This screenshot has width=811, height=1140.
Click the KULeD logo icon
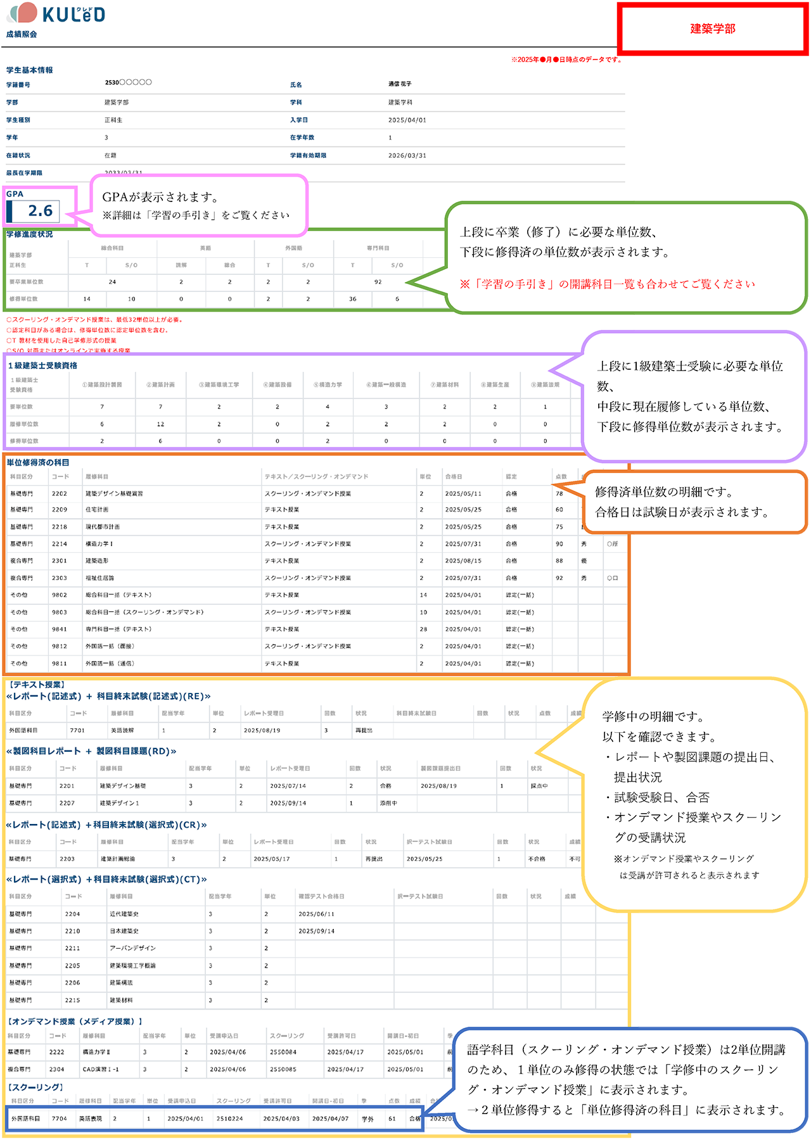click(x=23, y=13)
